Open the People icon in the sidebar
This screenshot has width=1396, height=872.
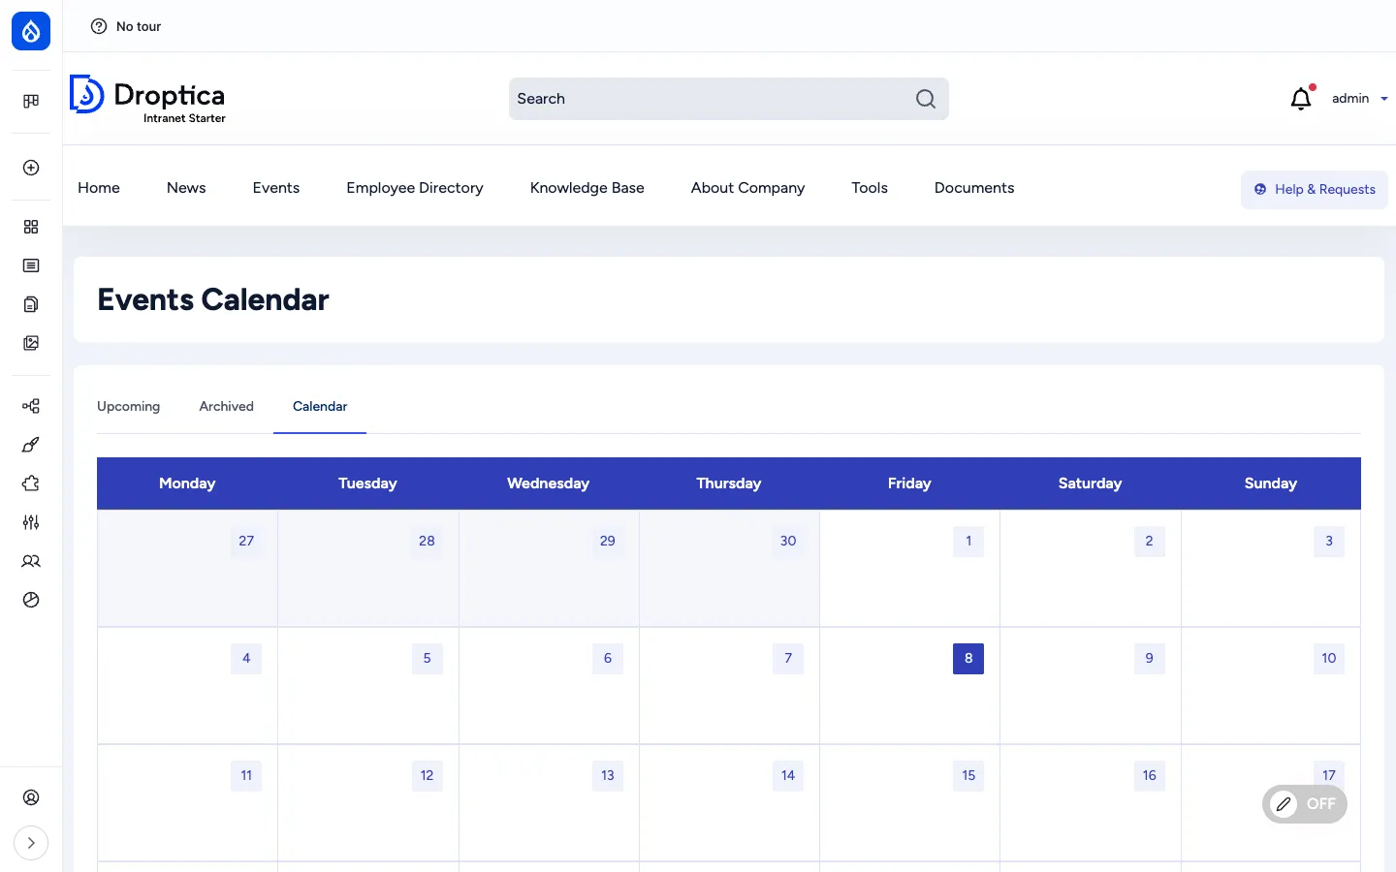point(31,561)
